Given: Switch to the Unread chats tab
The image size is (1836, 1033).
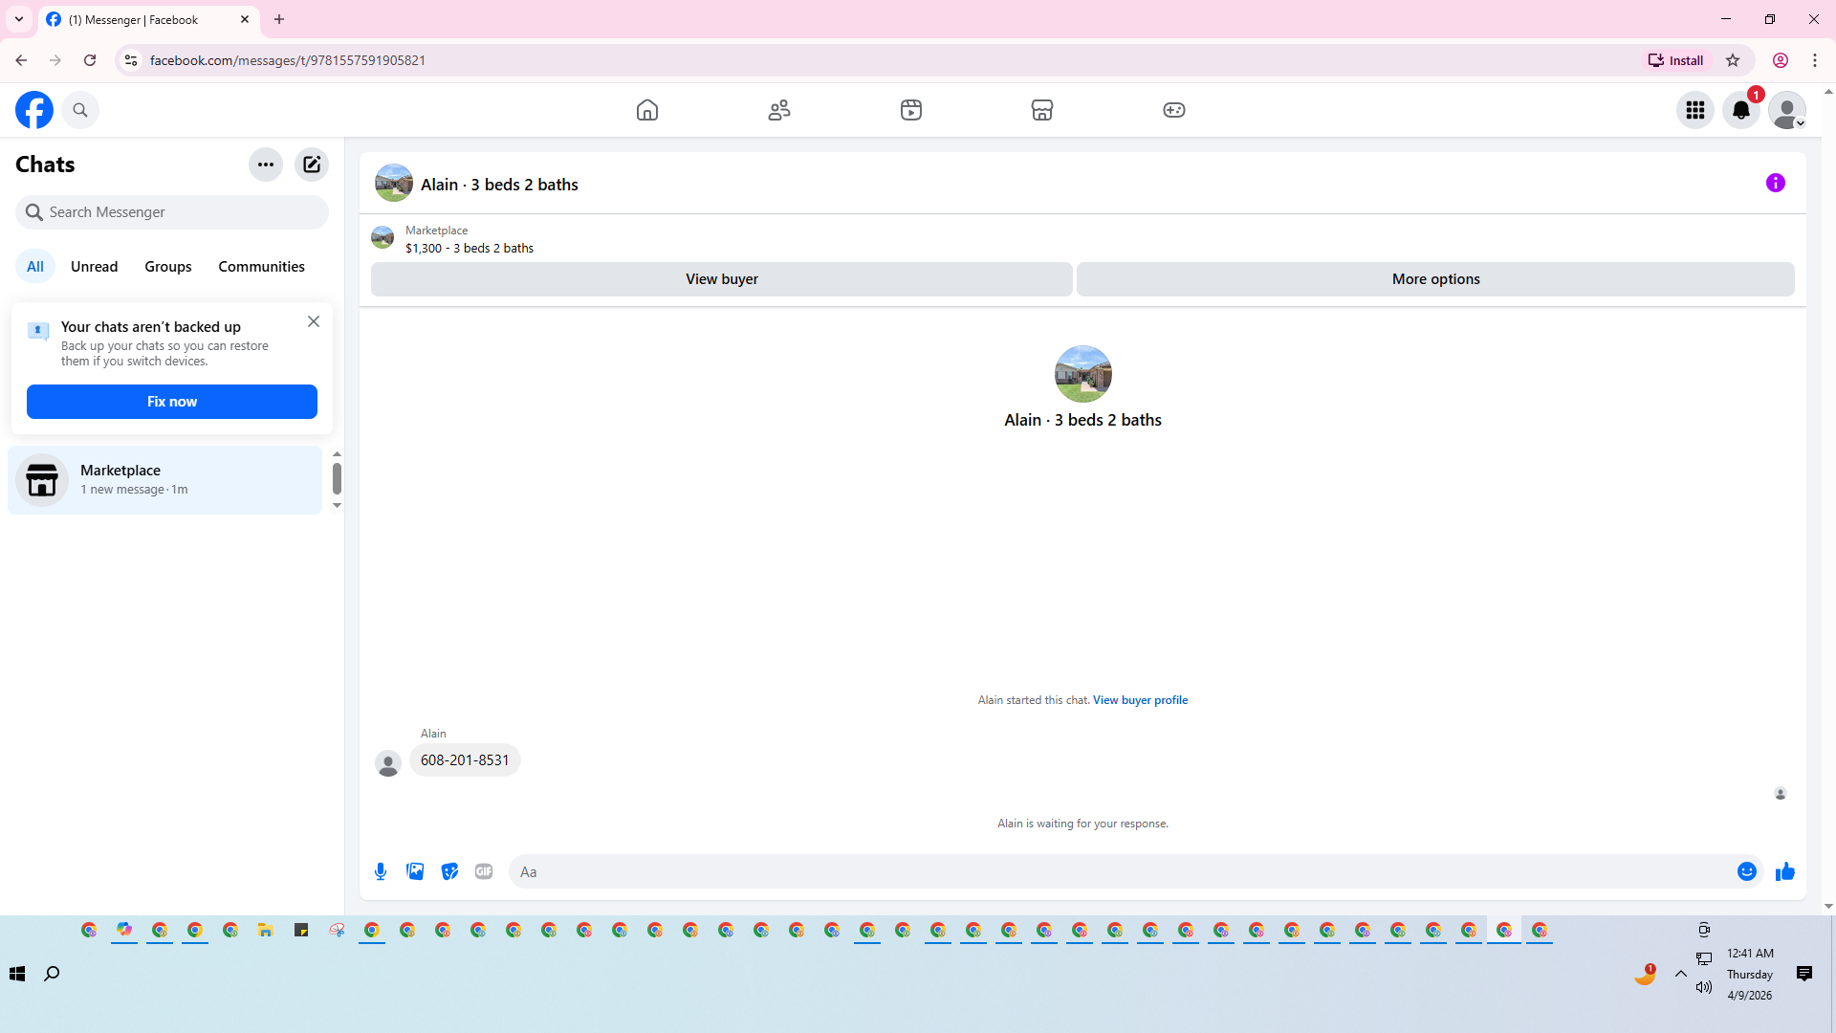Looking at the screenshot, I should pos(94,267).
